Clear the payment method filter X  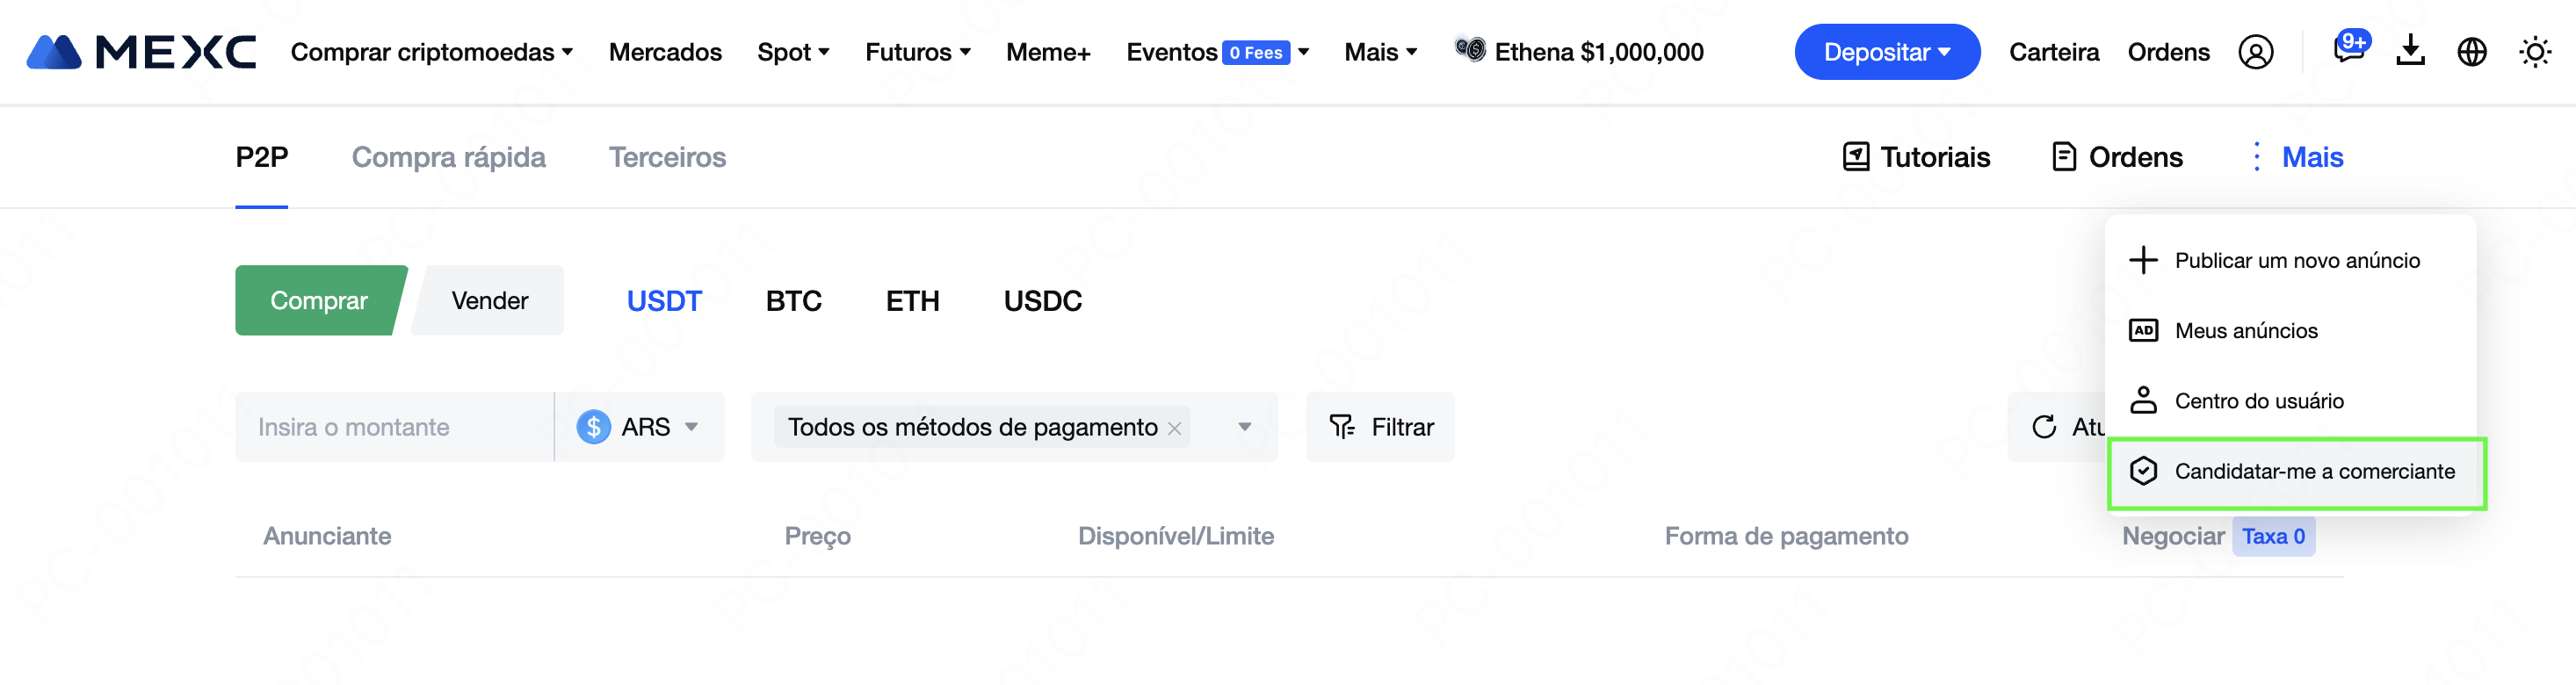(x=1175, y=428)
